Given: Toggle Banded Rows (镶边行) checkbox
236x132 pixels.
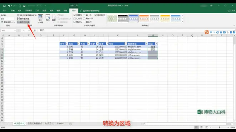Looking at the screenshot, I should click(75, 22).
